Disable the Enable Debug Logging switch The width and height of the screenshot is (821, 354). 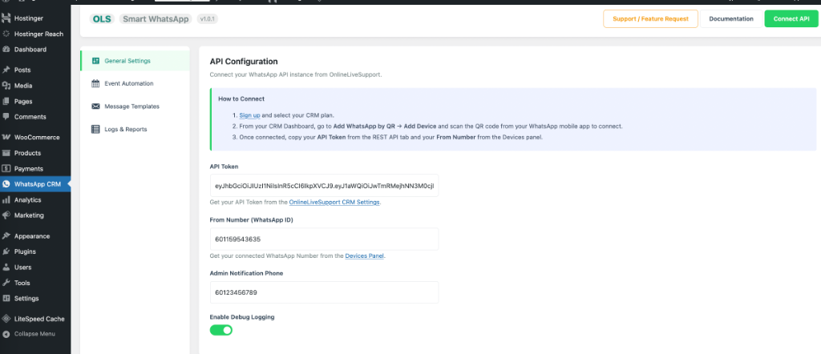(221, 330)
